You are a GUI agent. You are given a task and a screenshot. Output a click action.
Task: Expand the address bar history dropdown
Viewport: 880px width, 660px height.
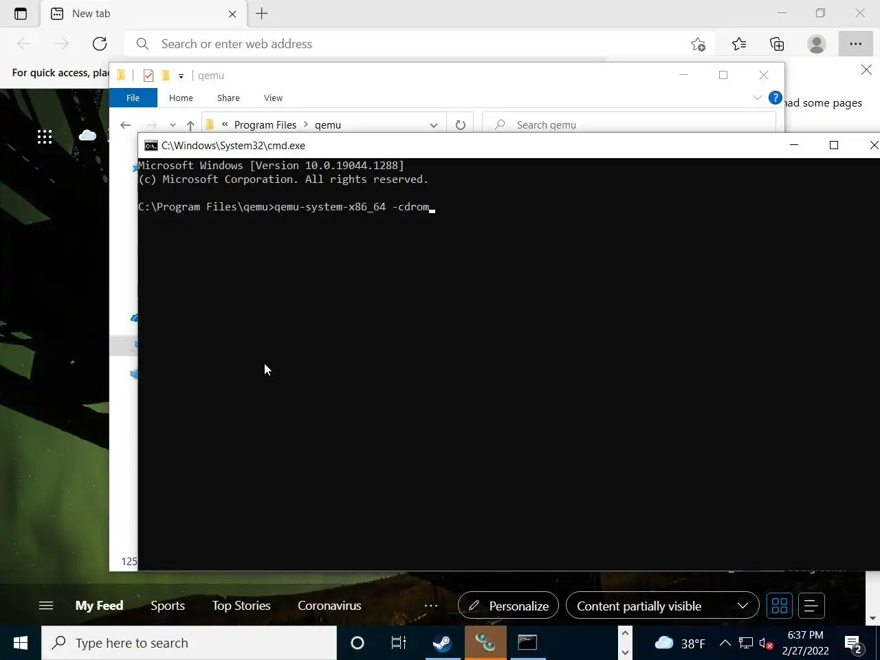point(433,125)
